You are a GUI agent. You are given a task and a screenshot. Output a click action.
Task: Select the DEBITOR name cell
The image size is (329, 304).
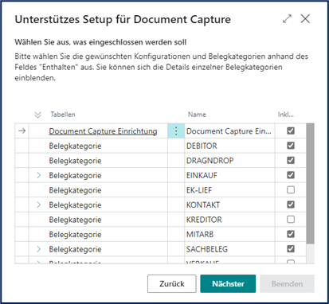[x=229, y=146]
